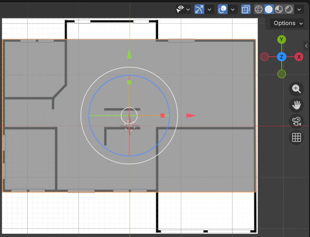Open the selectability and visibility popover icon

click(x=180, y=9)
